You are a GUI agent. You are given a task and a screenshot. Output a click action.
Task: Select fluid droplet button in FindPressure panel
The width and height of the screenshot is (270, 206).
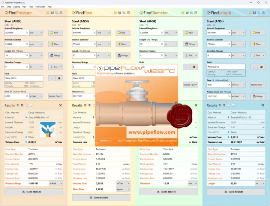click(52, 78)
